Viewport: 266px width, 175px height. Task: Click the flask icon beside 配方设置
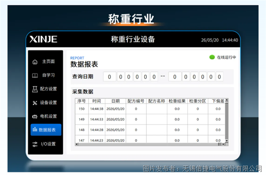click(35, 89)
